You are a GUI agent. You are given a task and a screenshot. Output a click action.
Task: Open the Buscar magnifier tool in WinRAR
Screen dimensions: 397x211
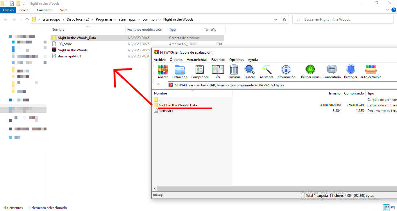coord(250,72)
